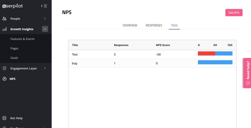This screenshot has height=128, width=251.
Task: Collapse the sidebar menu icon
Action: pos(44,6)
